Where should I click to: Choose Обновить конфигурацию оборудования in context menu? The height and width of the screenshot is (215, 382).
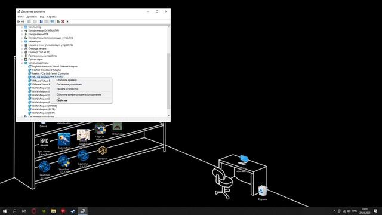[x=79, y=94]
